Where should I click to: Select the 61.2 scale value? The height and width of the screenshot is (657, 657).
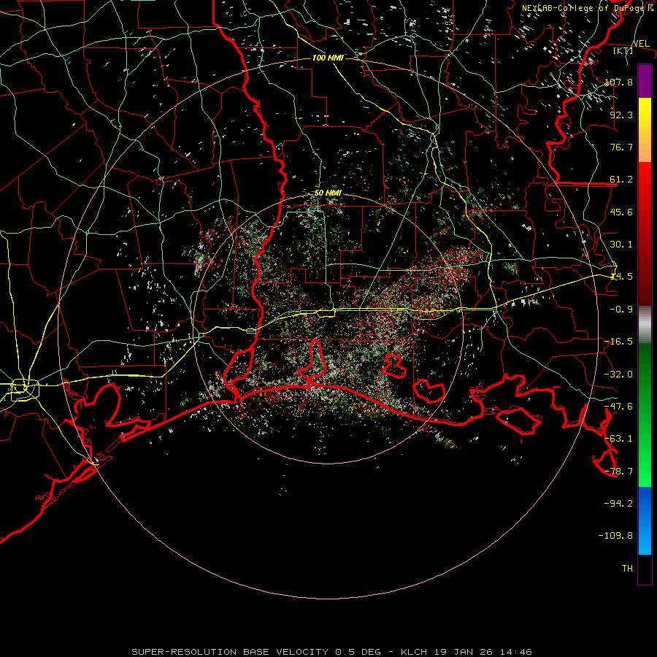[621, 180]
